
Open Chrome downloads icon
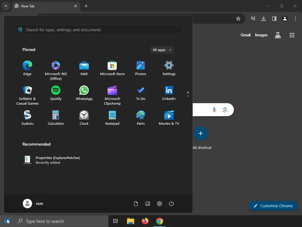point(264,19)
